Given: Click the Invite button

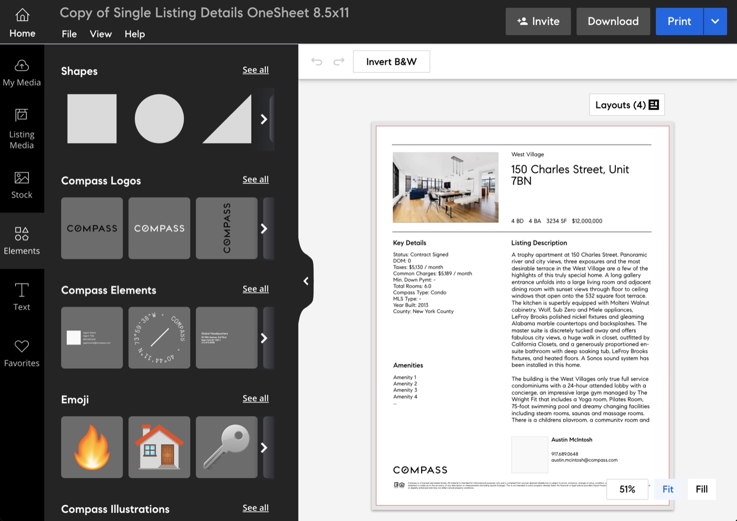Looking at the screenshot, I should pos(538,22).
